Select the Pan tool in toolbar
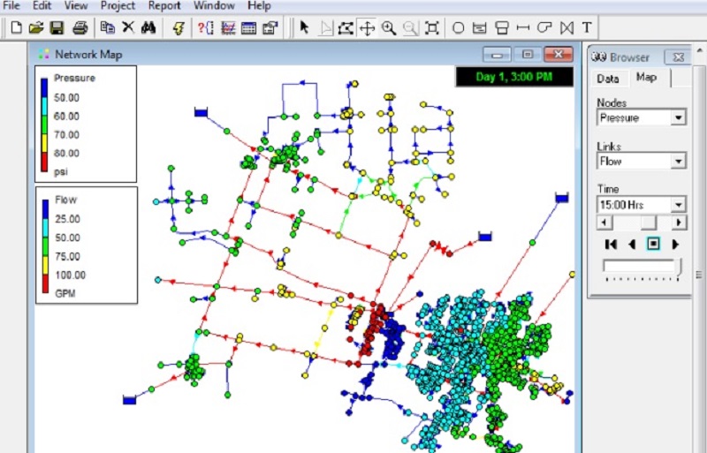Screen dimensions: 707x453 [x=367, y=27]
